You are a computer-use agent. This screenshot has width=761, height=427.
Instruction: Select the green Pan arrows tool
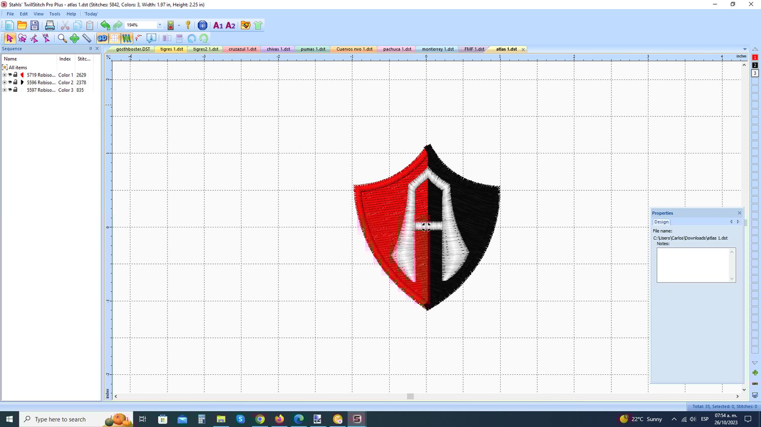tap(75, 38)
